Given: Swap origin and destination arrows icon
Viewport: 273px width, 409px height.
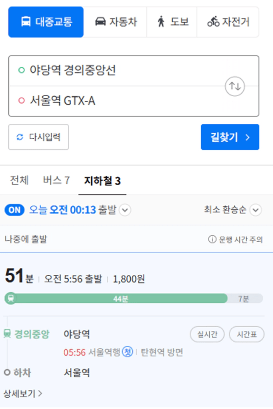Looking at the screenshot, I should pyautogui.click(x=235, y=86).
